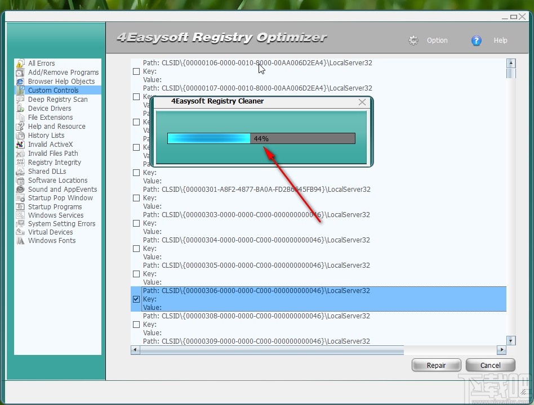Click the horizontal scrollbar right arrow
This screenshot has height=405, width=534.
(x=501, y=350)
